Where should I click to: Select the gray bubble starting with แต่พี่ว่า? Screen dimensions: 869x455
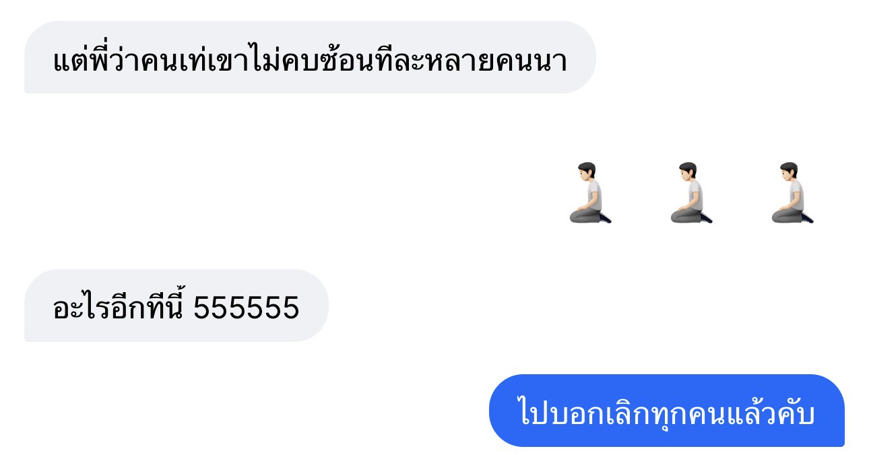tap(310, 57)
